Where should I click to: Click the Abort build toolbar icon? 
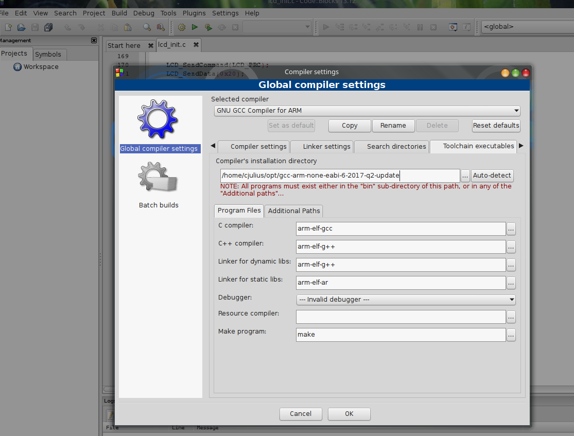[x=235, y=27]
